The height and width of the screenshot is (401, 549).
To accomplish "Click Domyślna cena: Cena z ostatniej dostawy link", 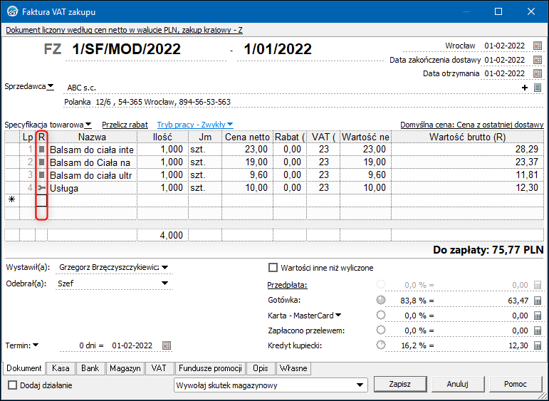I will click(472, 125).
